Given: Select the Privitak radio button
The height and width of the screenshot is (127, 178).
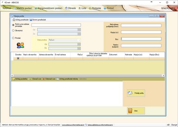Looking at the screenshot, I should coord(13,38).
